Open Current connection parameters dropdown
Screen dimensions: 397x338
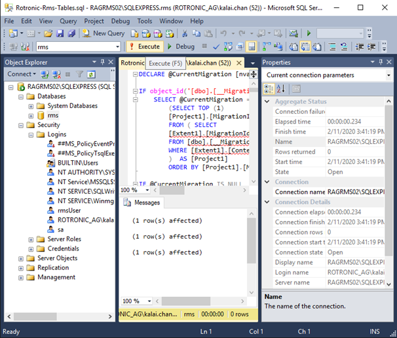coord(388,75)
